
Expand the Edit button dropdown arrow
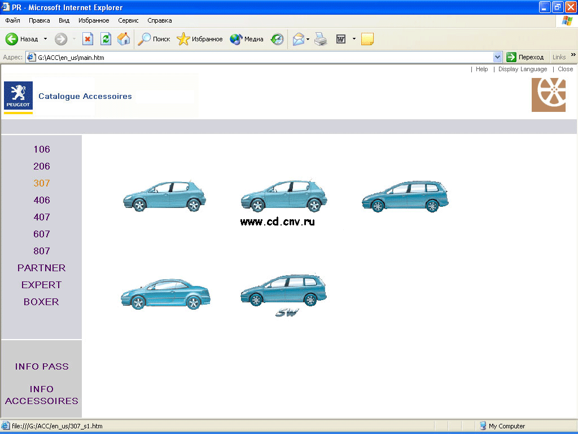[354, 39]
